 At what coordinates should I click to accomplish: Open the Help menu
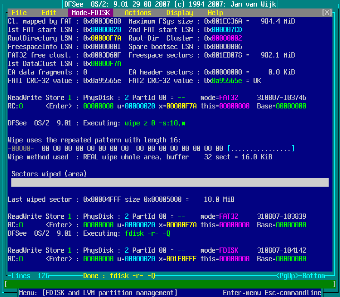tap(215, 13)
